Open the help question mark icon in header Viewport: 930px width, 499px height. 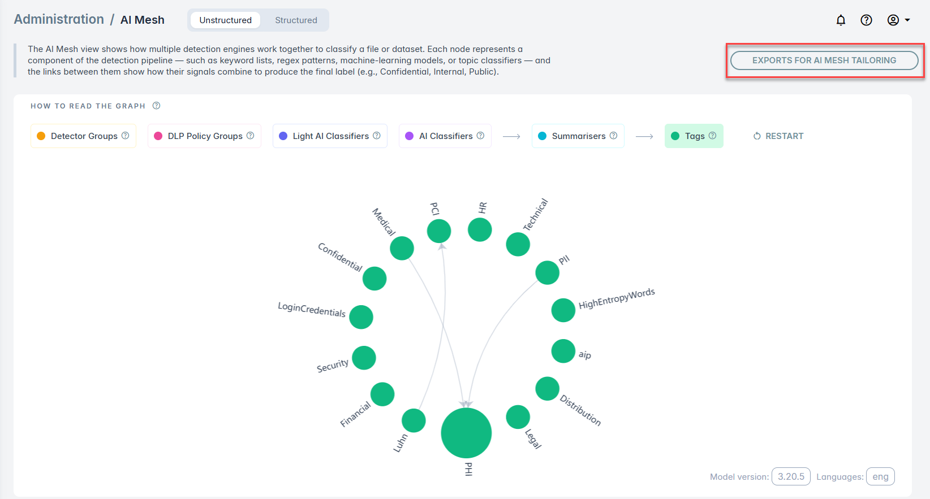point(866,20)
